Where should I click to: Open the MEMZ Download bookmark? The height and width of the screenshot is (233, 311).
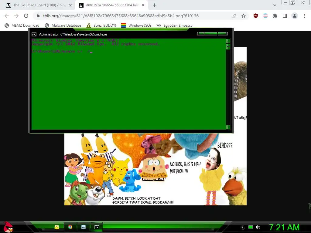pyautogui.click(x=22, y=25)
